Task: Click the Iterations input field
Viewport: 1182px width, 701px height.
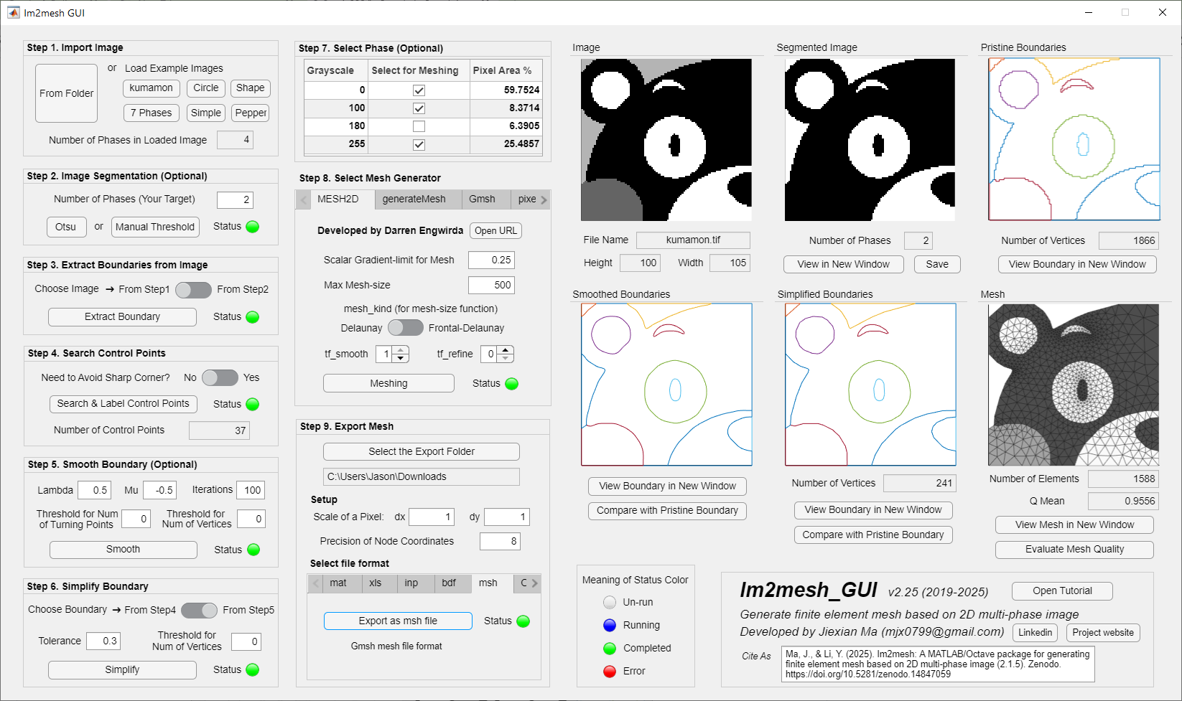Action: click(250, 491)
